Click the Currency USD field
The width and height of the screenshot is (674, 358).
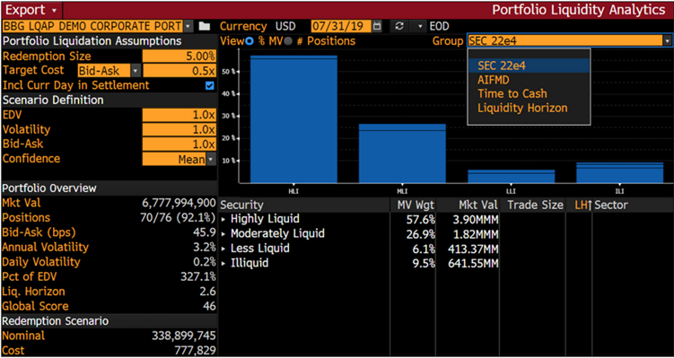[x=285, y=26]
